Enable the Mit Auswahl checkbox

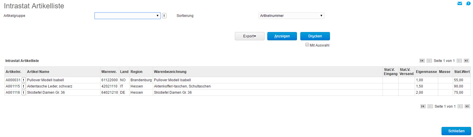(307, 45)
